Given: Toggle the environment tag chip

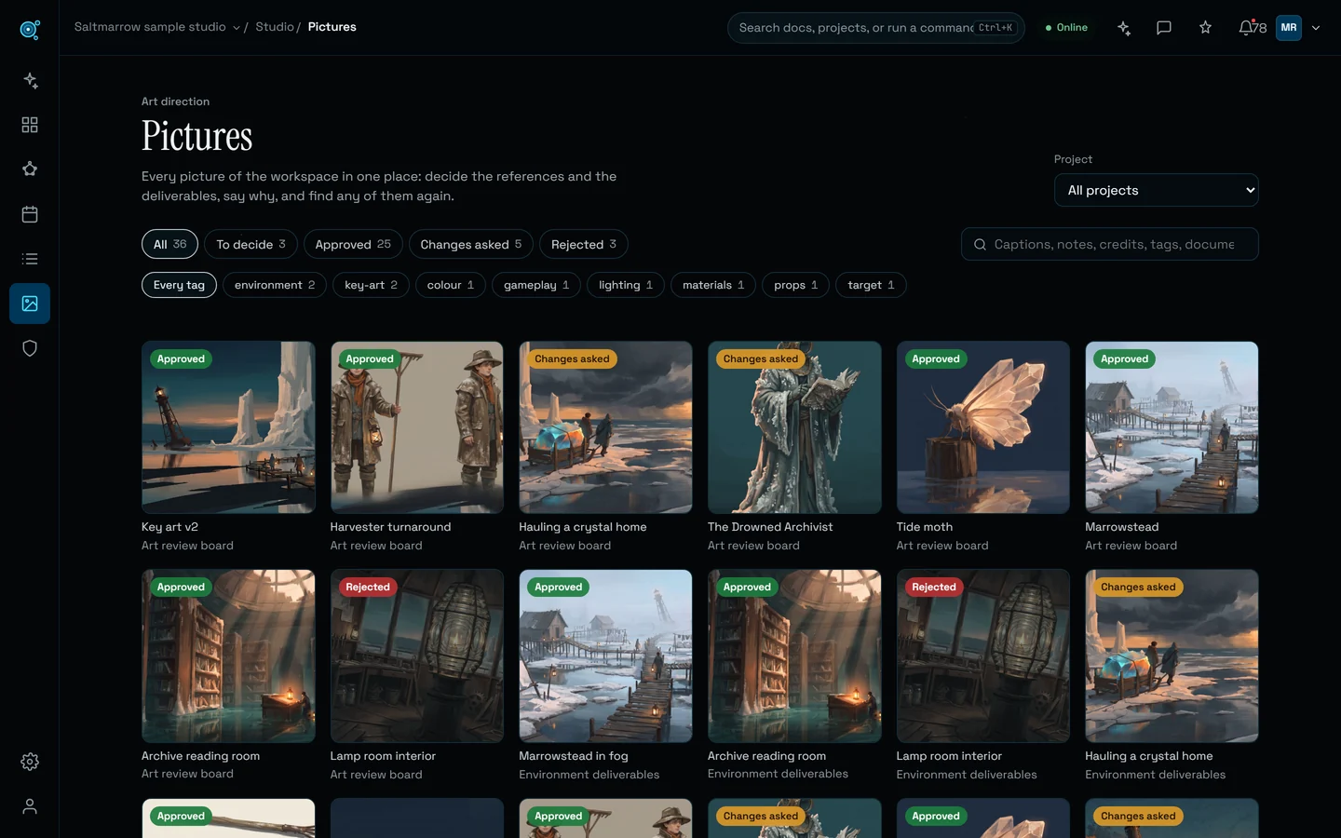Looking at the screenshot, I should (x=275, y=285).
